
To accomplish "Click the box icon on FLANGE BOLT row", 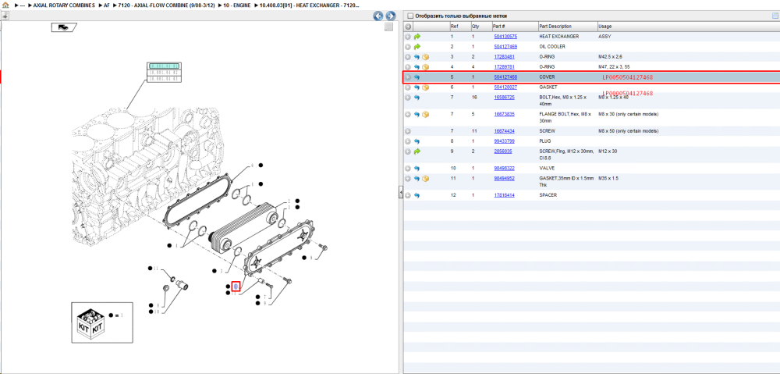I will [425, 114].
